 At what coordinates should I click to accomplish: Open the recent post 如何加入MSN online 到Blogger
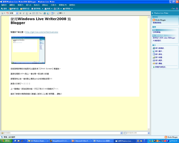[x=164, y=38]
